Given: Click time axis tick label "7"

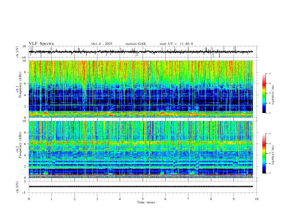Looking at the screenshot, I should click(188, 199).
